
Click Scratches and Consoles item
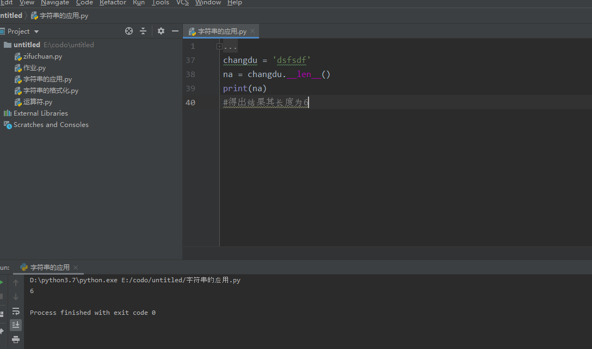click(x=51, y=125)
